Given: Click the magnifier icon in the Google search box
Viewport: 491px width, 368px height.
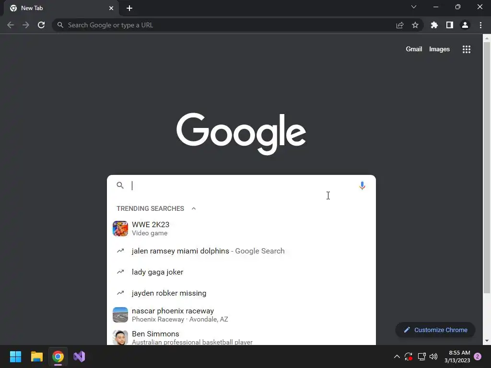Looking at the screenshot, I should pos(120,185).
